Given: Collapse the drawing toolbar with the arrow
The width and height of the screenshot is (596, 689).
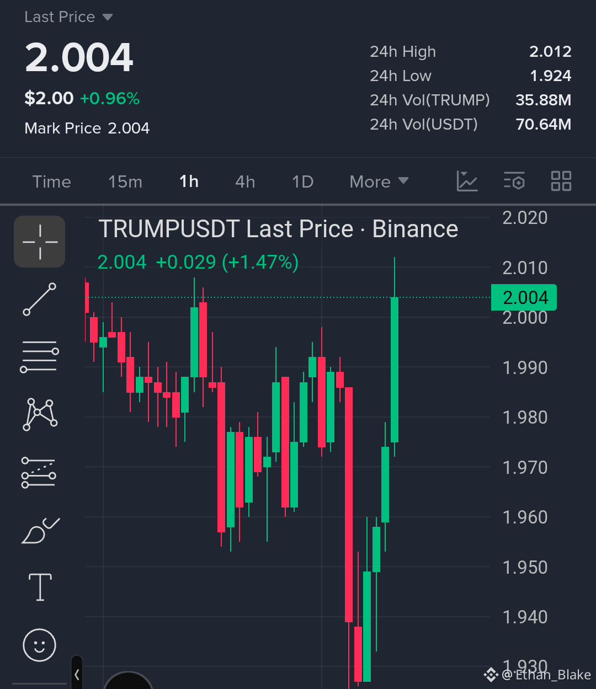Looking at the screenshot, I should 77,674.
